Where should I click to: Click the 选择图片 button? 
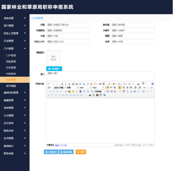click(x=54, y=69)
